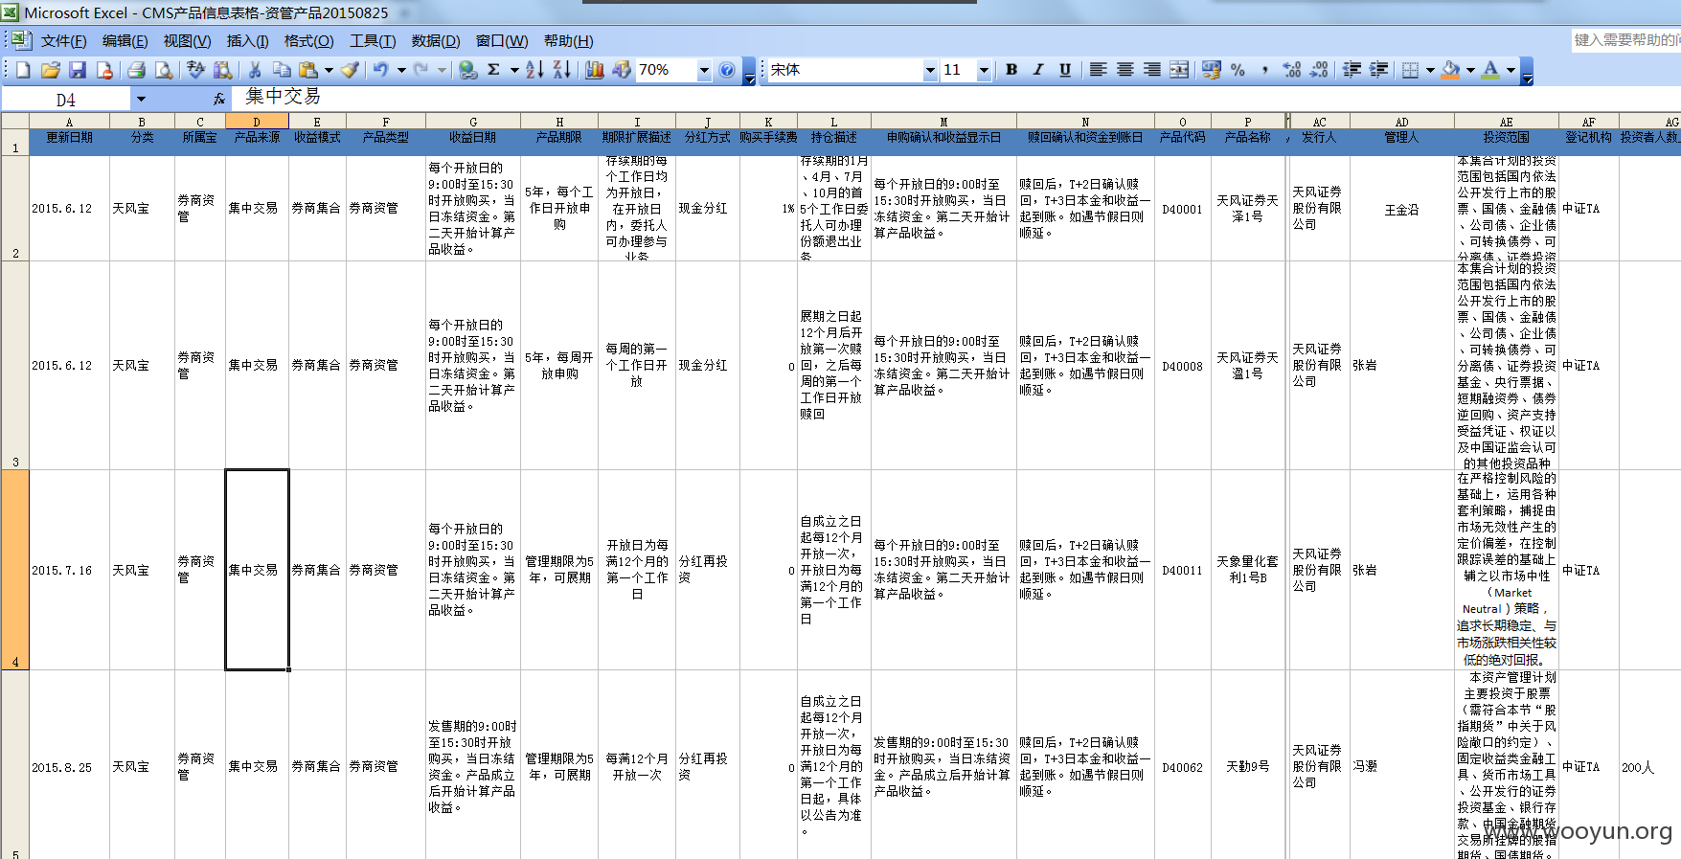
Task: Open a file with the folder icon
Action: click(x=51, y=70)
